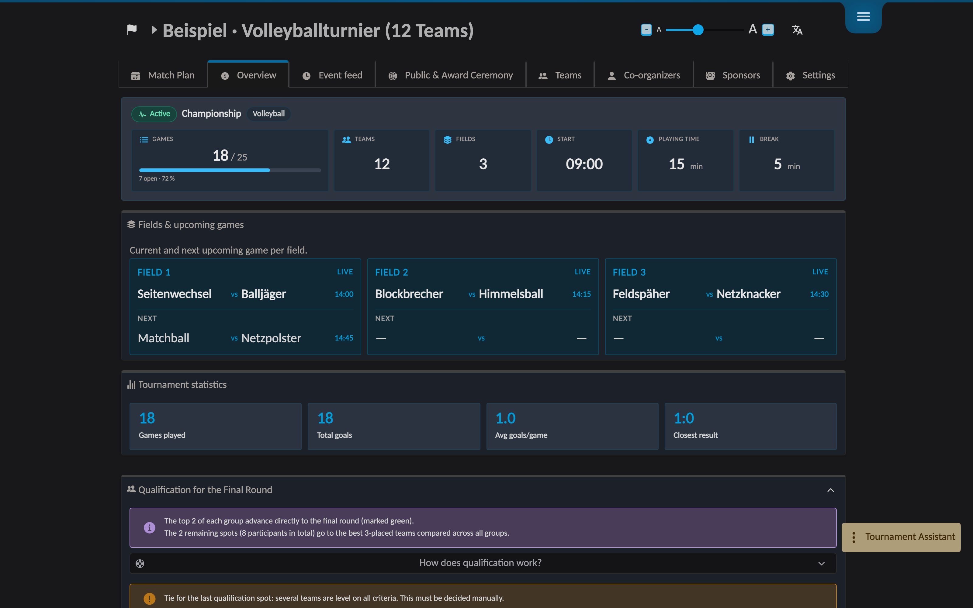Adjust the font size slider handle

pyautogui.click(x=698, y=30)
